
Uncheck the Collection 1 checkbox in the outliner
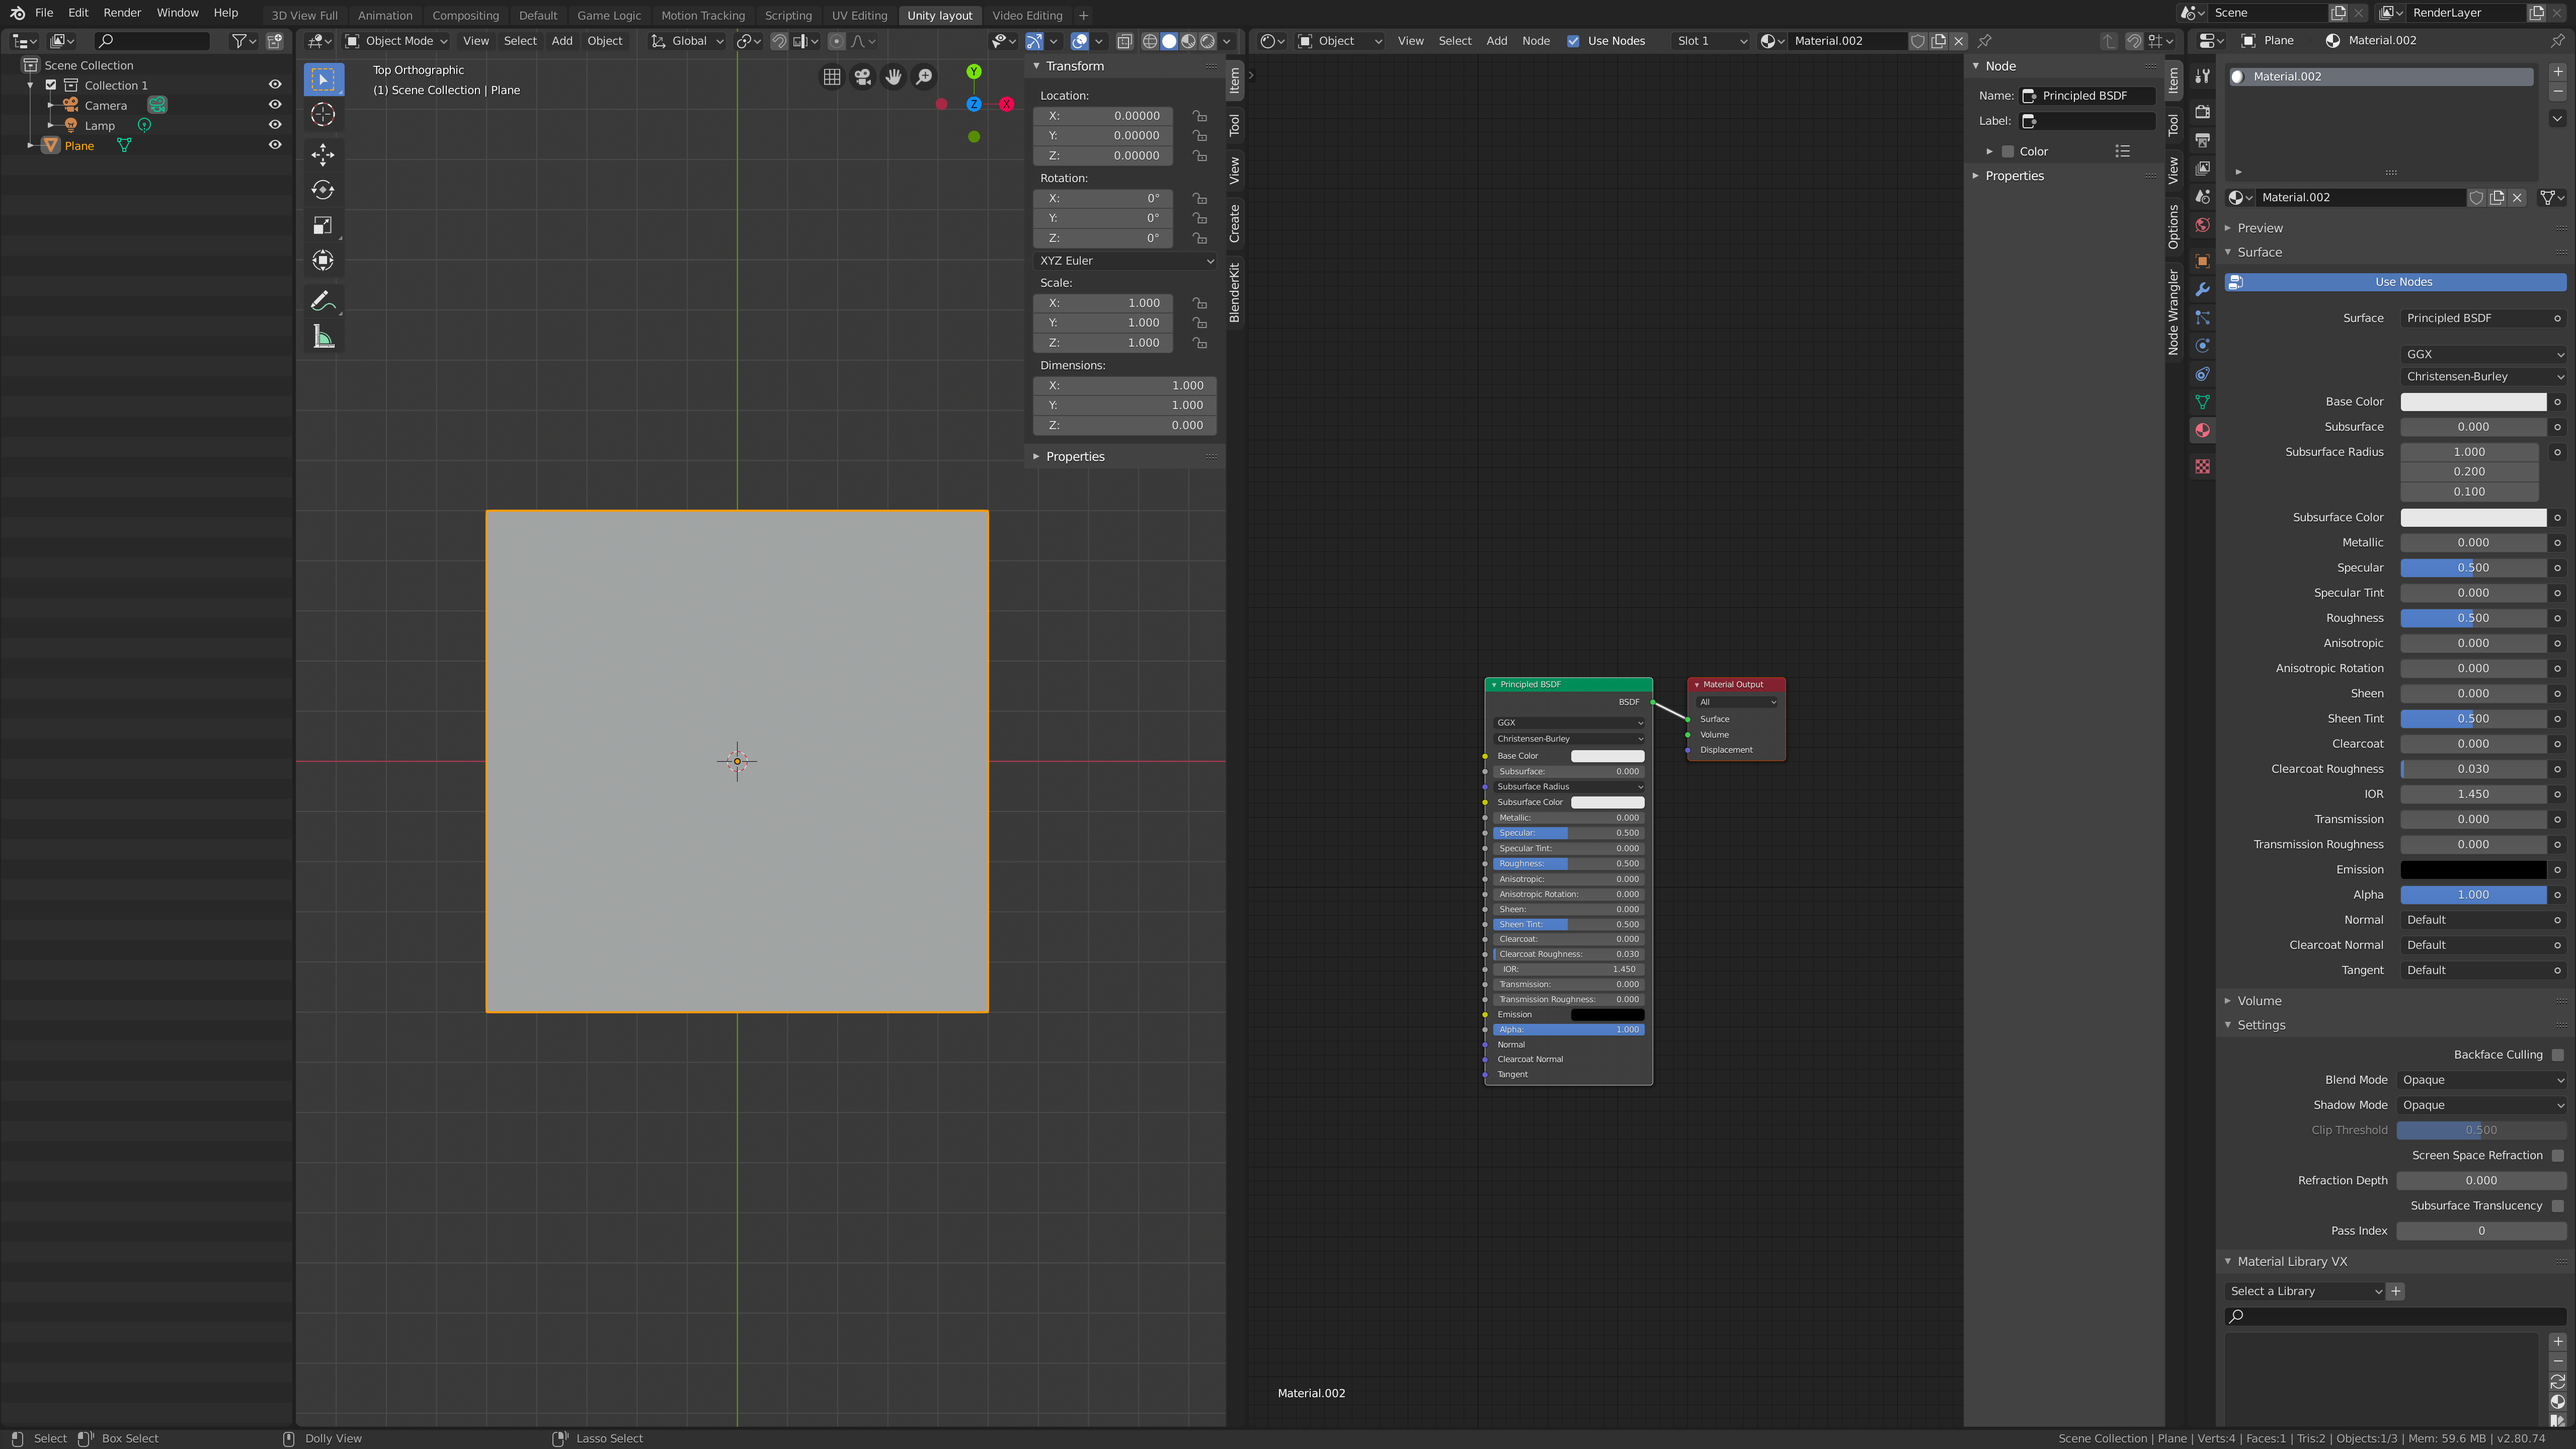(x=51, y=85)
